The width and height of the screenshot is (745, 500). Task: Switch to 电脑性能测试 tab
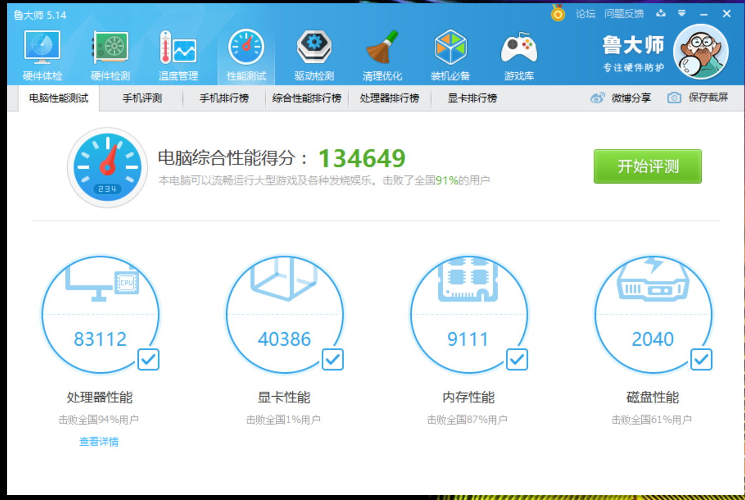pos(59,98)
